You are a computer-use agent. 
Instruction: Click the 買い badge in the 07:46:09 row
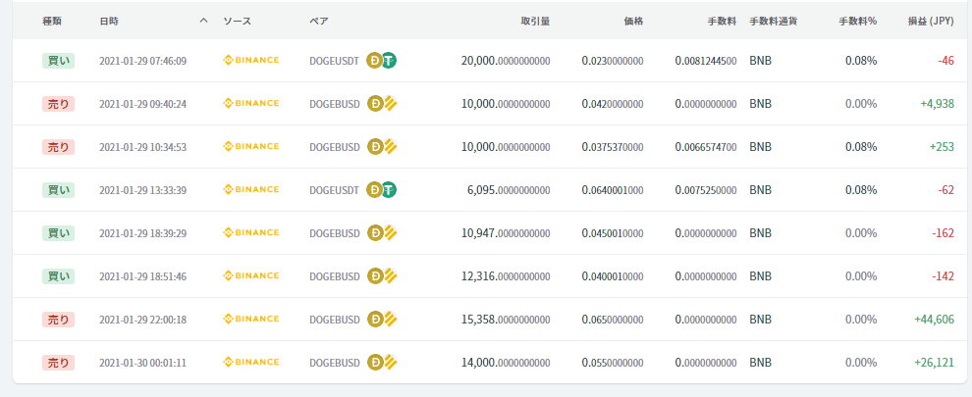[58, 61]
